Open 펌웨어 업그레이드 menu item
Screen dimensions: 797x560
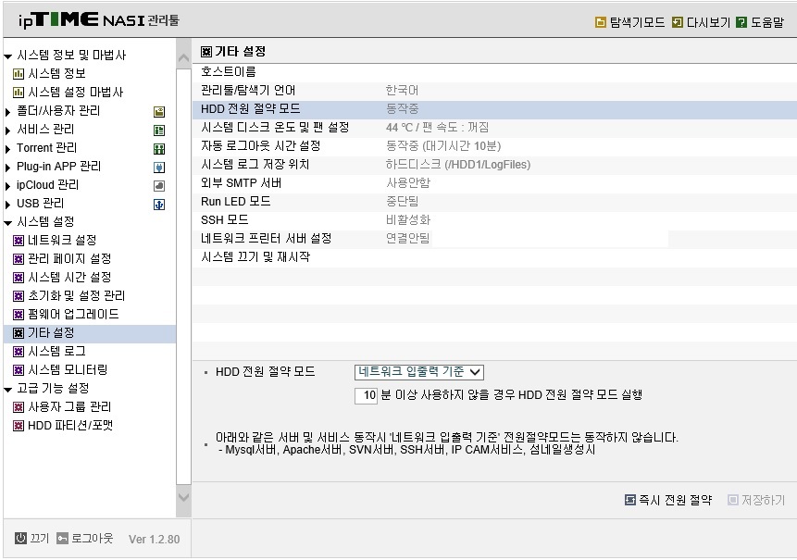pos(73,315)
